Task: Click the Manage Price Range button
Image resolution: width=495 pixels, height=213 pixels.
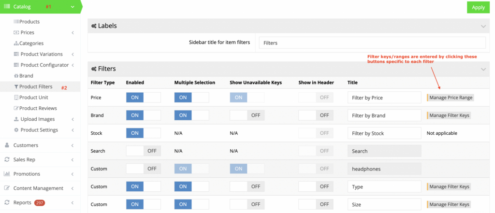Action: 451,98
